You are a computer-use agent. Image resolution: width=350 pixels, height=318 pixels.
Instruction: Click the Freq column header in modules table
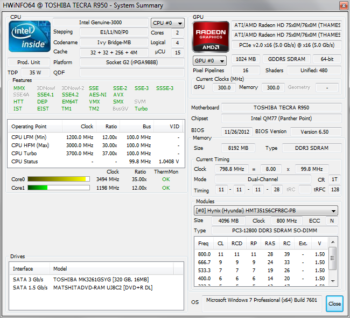tap(203, 243)
